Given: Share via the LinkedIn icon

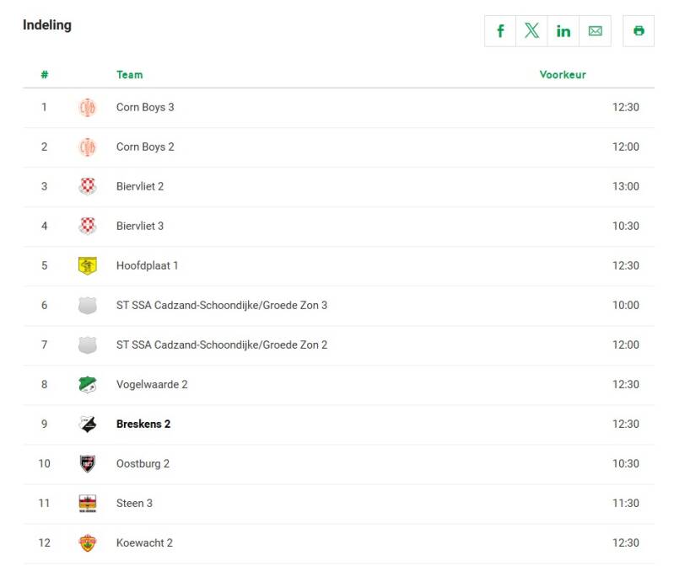Looking at the screenshot, I should (563, 31).
